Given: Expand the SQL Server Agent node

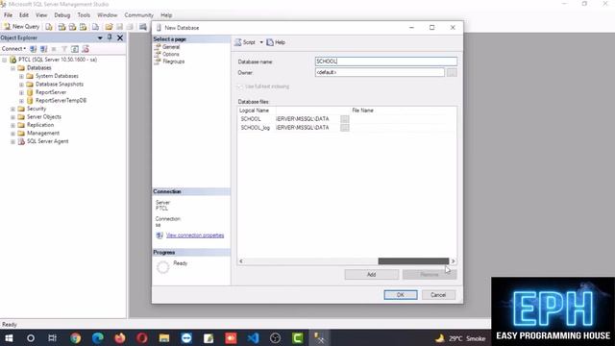Looking at the screenshot, I should (x=12, y=141).
